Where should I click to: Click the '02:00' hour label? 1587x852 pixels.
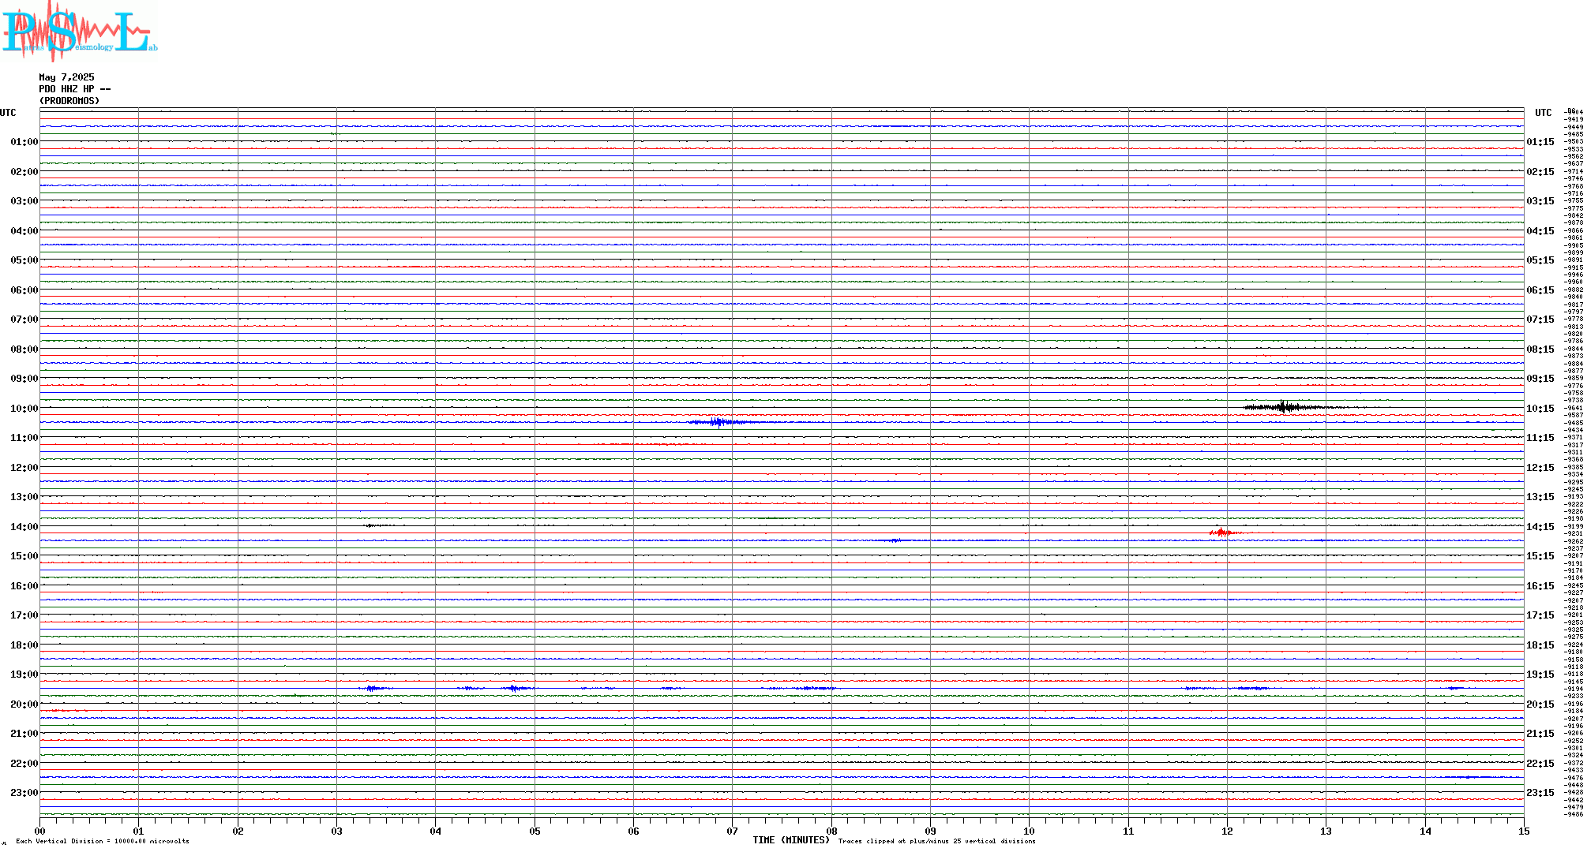click(x=24, y=172)
